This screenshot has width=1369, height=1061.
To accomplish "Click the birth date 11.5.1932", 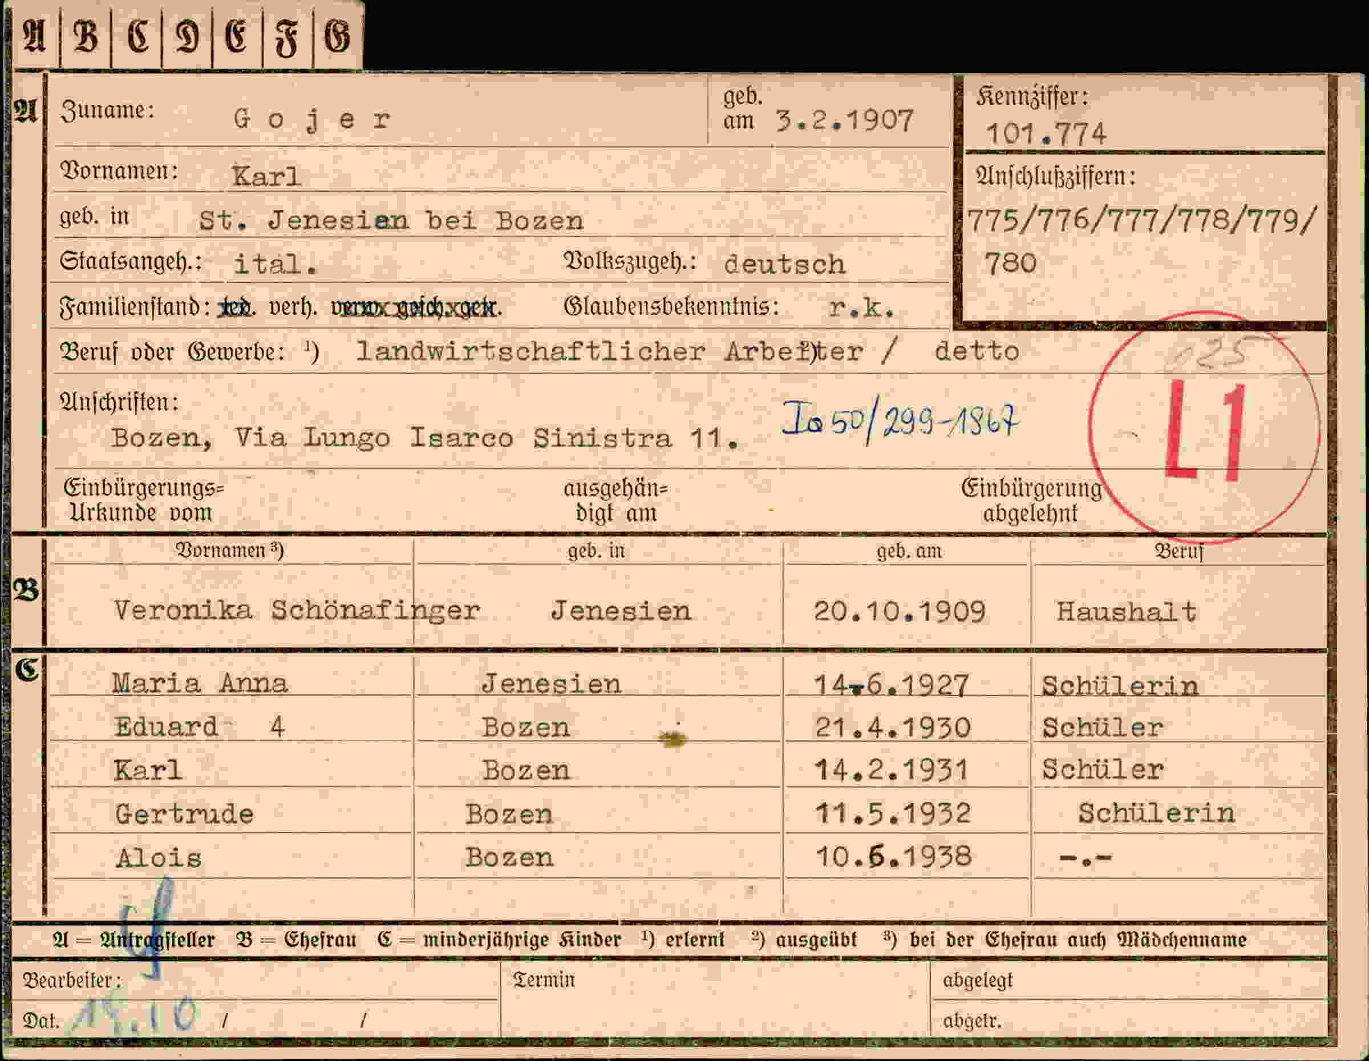I will coord(893,813).
